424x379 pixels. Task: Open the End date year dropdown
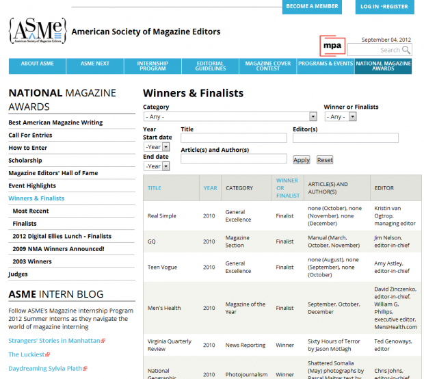[x=157, y=166]
